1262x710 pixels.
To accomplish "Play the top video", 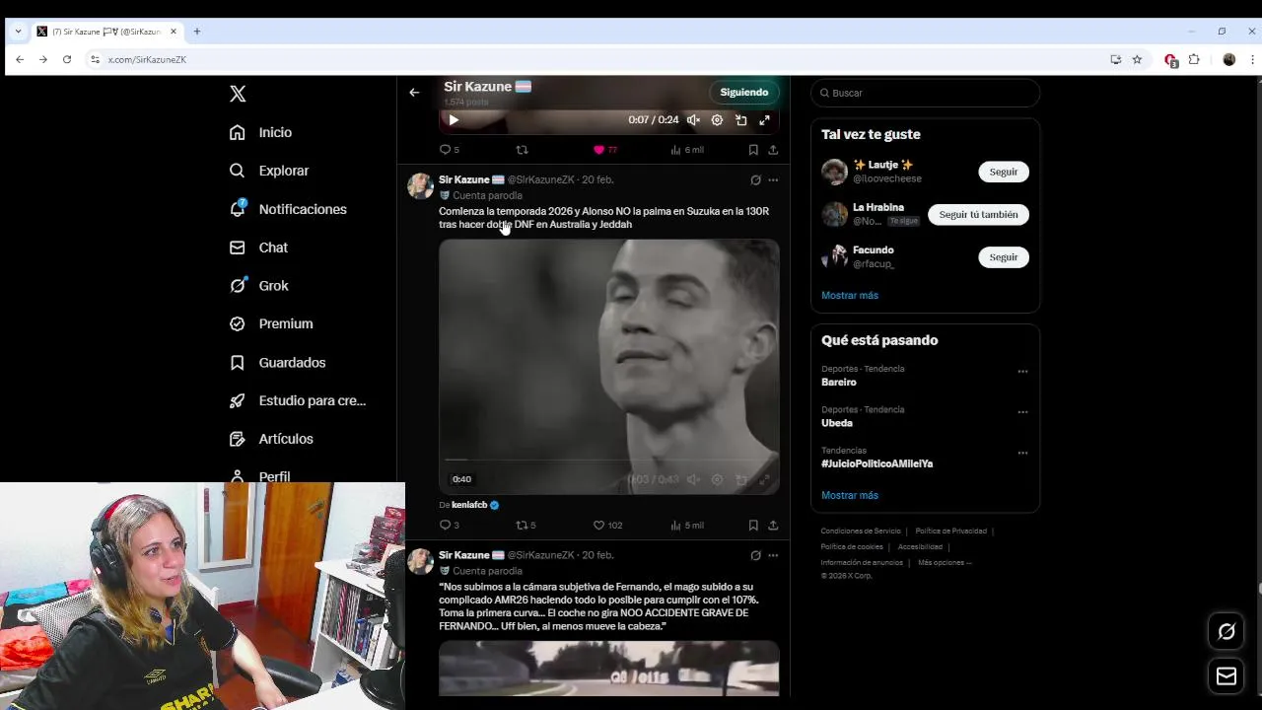I will (x=454, y=120).
